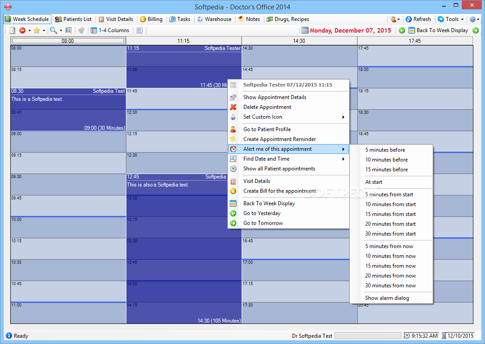The height and width of the screenshot is (344, 485).
Task: Click the 08:00 column header
Action: click(68, 41)
